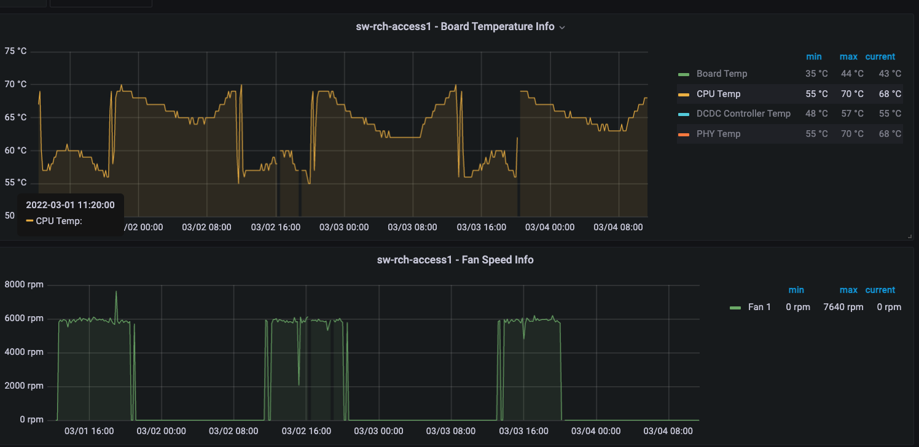Image resolution: width=919 pixels, height=447 pixels.
Task: Sort fan speed legend by current column
Action: [880, 290]
